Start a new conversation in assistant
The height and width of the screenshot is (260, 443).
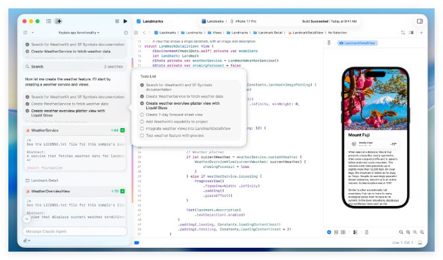25,33
